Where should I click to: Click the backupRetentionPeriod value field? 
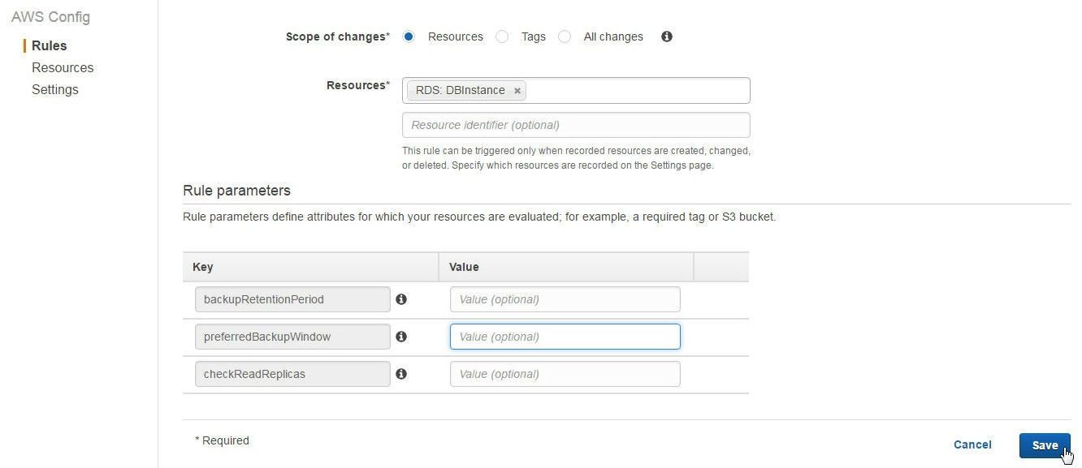pyautogui.click(x=565, y=299)
